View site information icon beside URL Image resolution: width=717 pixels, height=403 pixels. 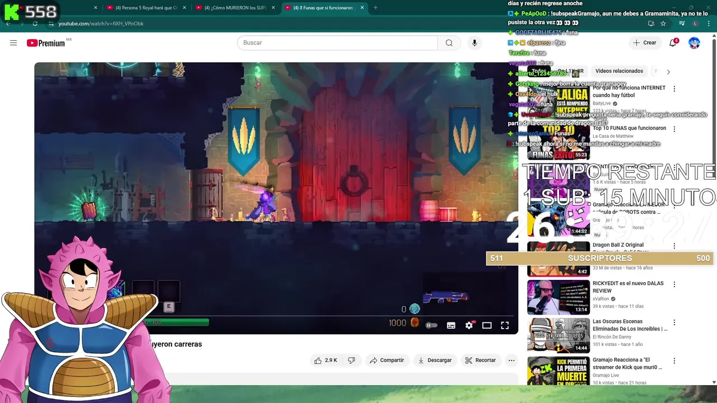(x=50, y=24)
